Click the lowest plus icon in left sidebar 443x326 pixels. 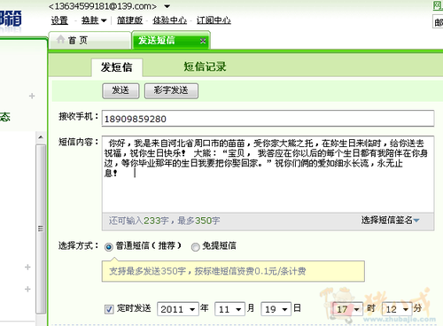[x=27, y=289]
